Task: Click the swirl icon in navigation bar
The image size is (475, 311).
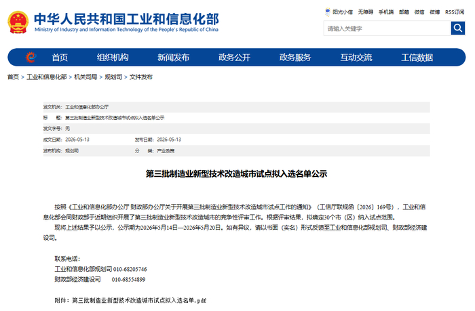Action: pos(31,57)
